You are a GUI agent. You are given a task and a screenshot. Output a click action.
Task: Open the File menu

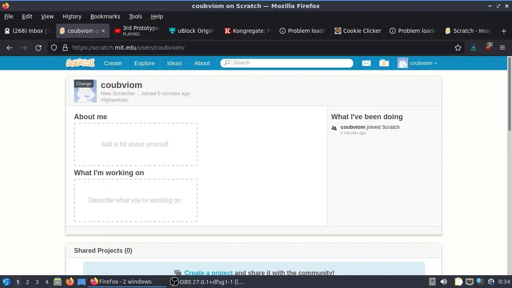(x=9, y=16)
